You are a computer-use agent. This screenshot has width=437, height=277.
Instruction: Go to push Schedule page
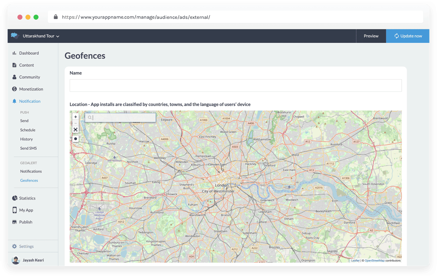pyautogui.click(x=28, y=130)
